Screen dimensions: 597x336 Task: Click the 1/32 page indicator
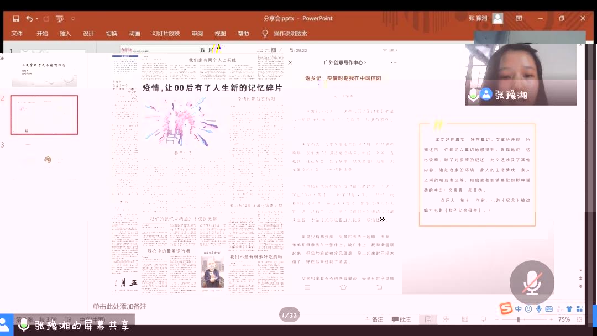coord(289,315)
